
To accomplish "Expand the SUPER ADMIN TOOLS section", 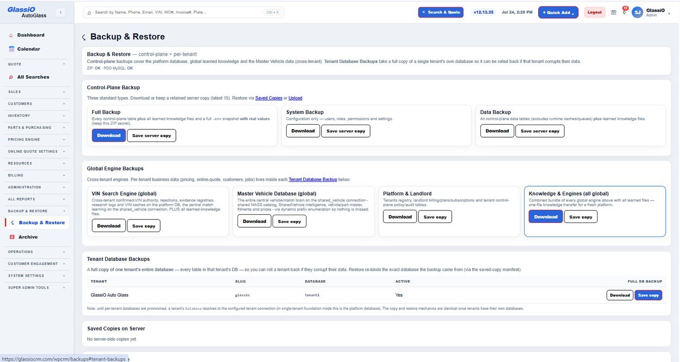I will pos(36,288).
